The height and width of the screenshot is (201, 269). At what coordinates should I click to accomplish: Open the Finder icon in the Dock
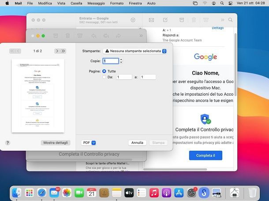17,193
